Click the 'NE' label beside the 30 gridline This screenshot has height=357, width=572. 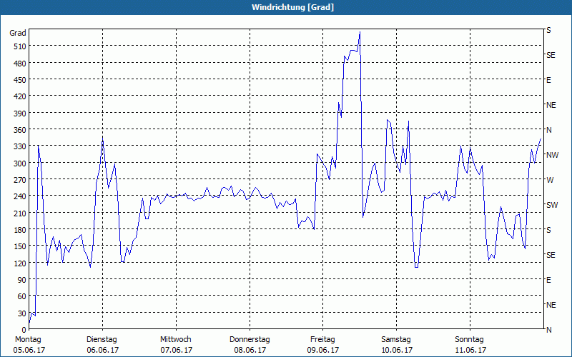tap(551, 305)
